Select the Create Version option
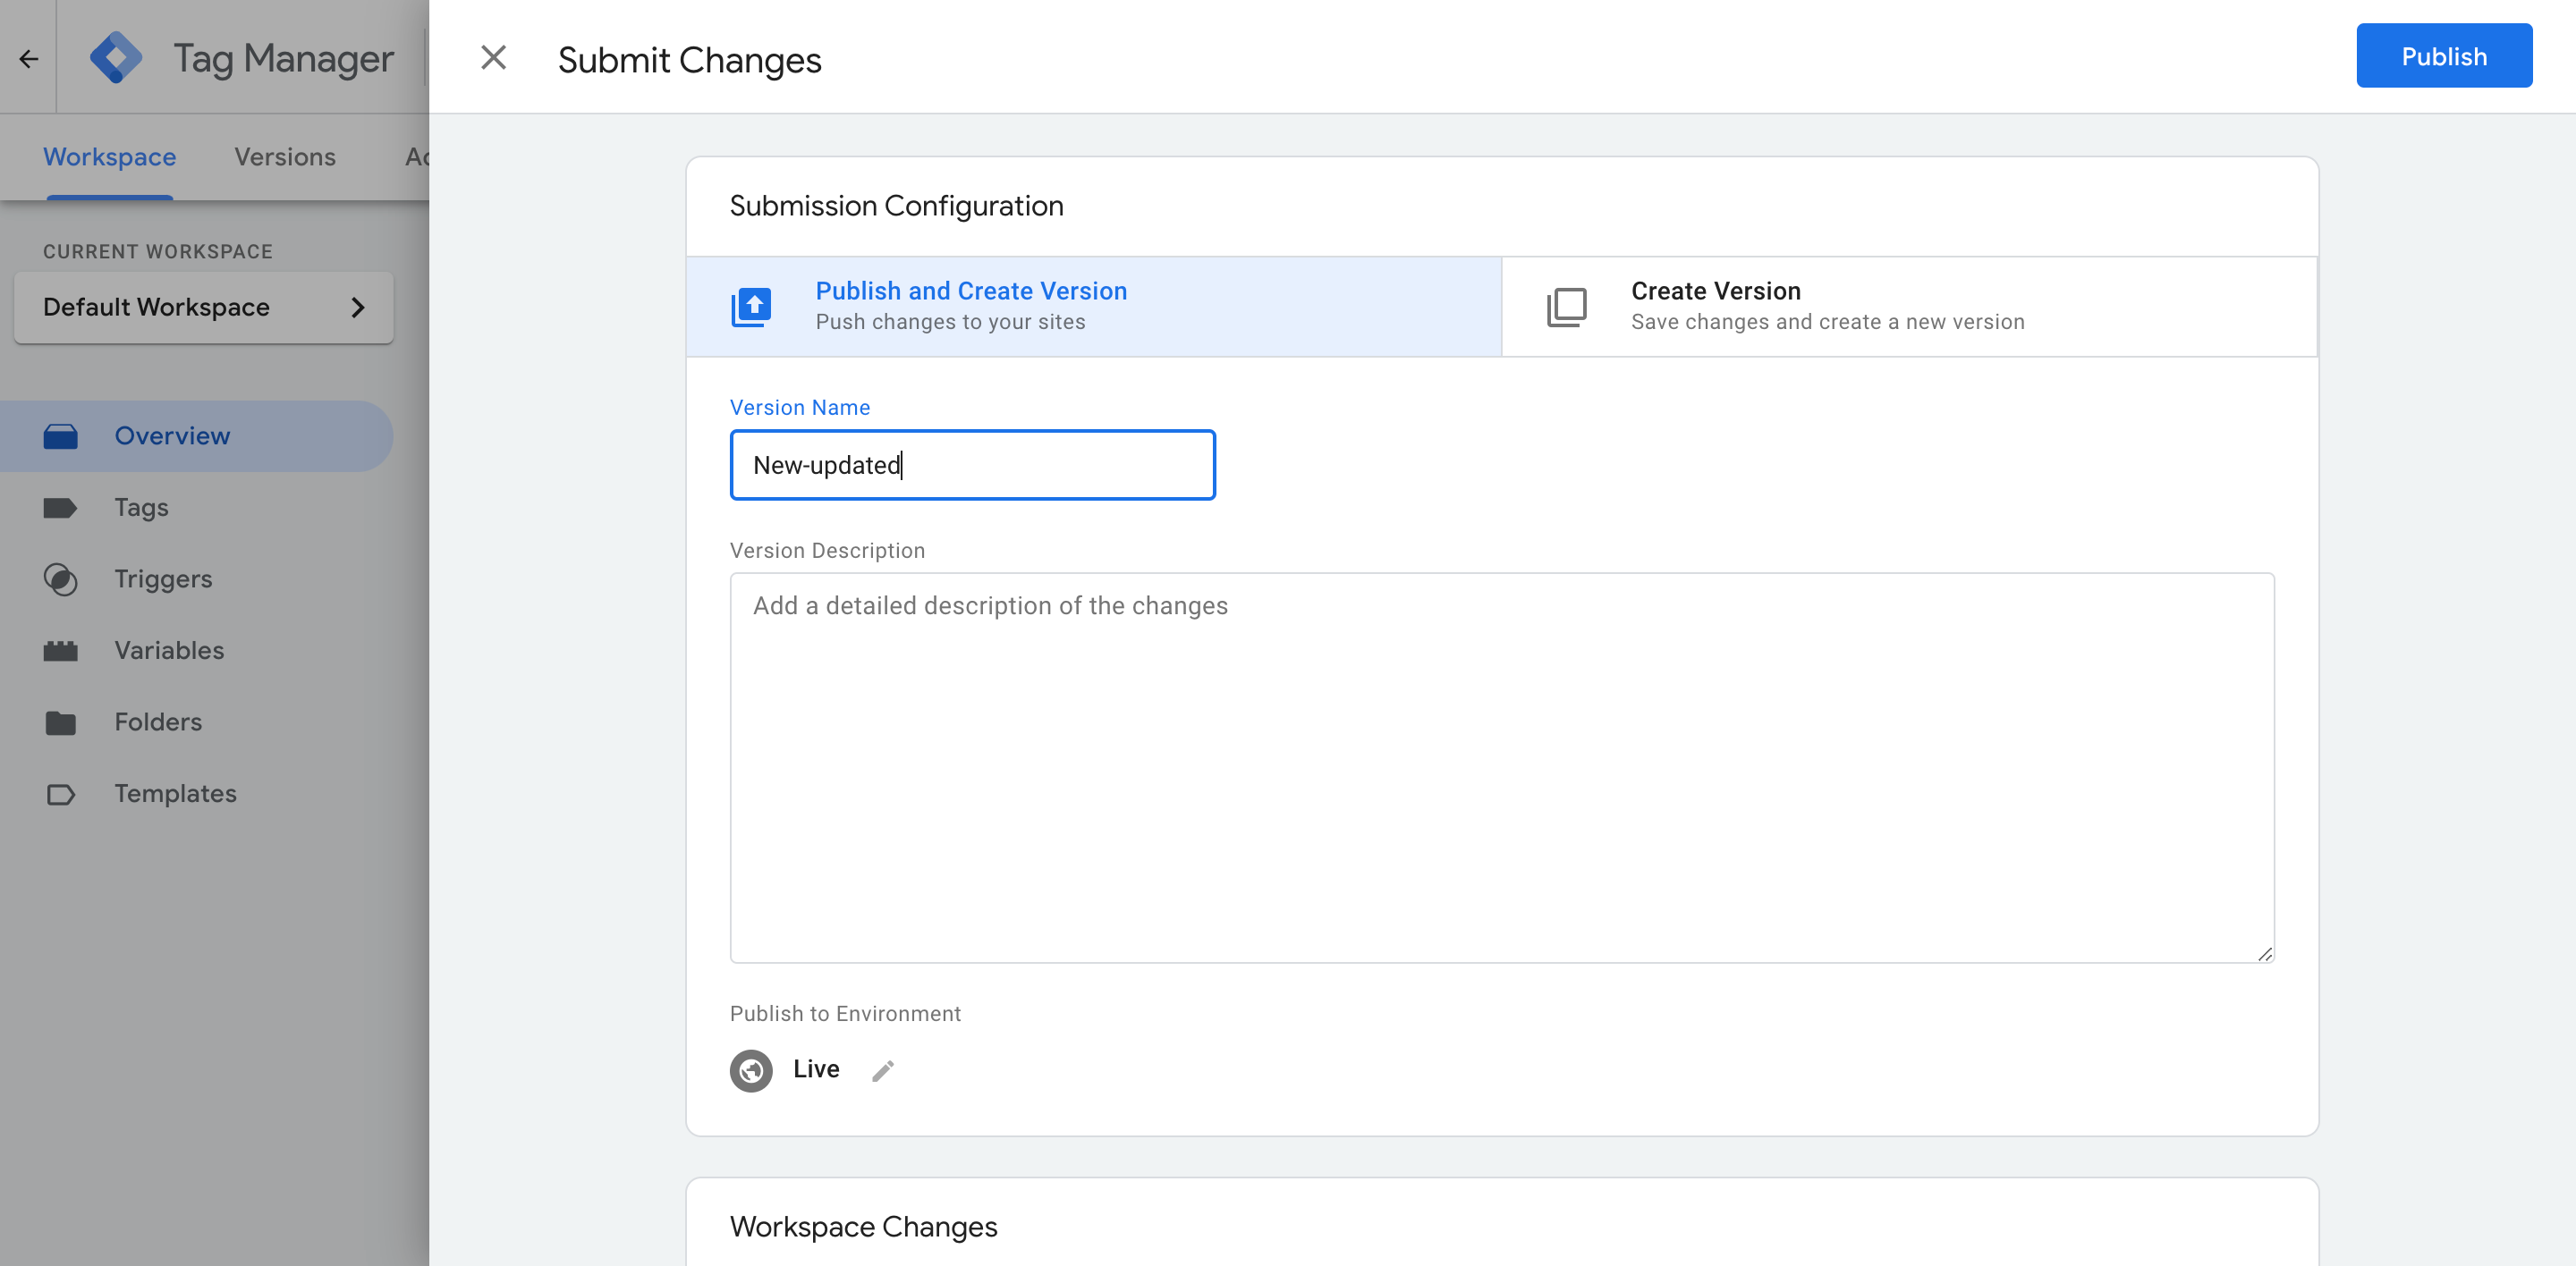Screen dimensions: 2576x1266 tap(1909, 306)
